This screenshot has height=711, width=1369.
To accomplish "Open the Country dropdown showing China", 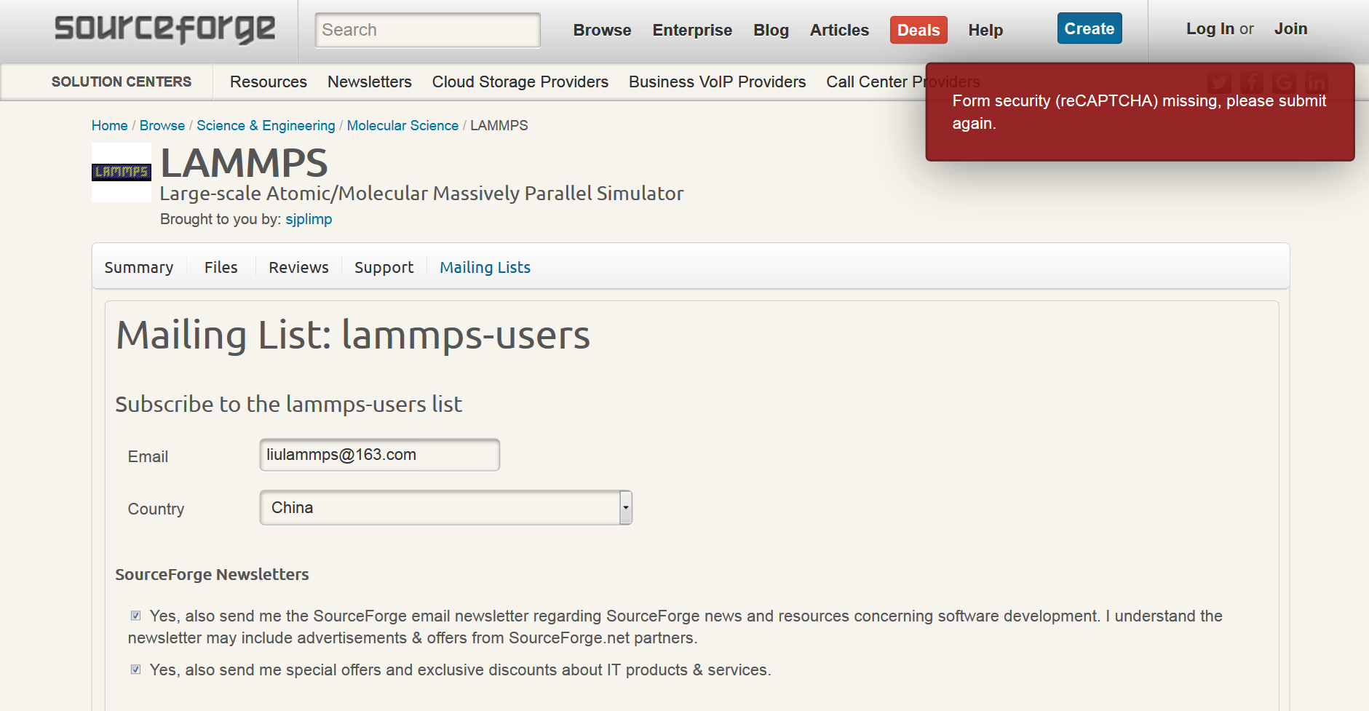I will coord(445,507).
